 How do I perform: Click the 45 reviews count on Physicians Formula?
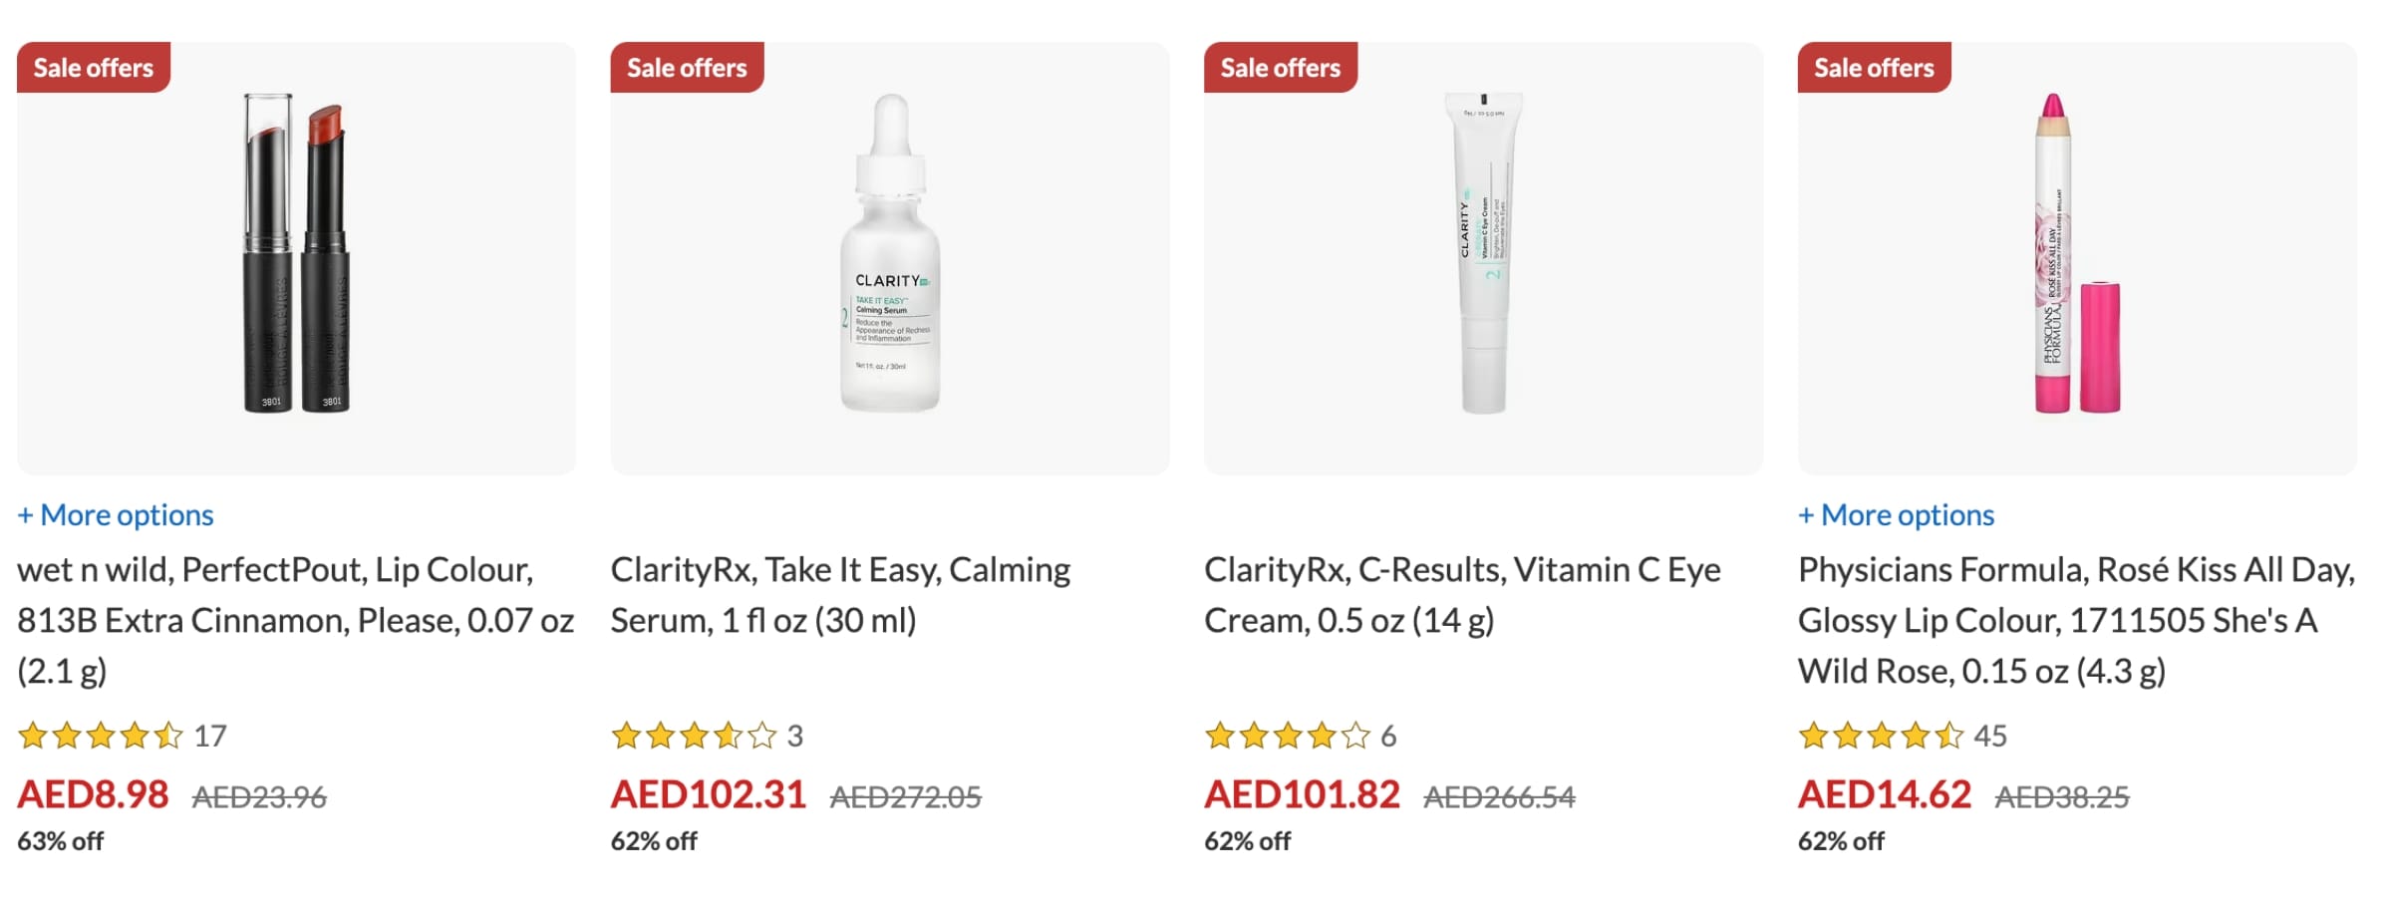coord(1990,737)
